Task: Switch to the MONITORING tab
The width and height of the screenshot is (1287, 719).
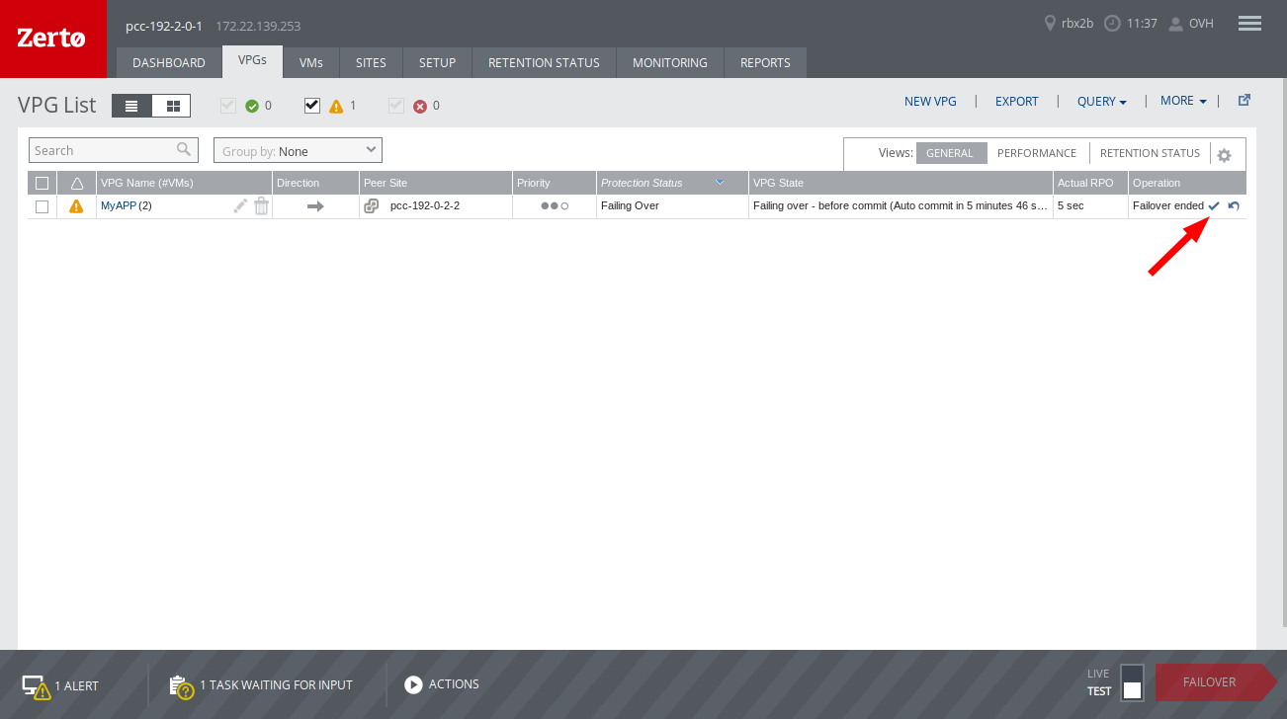Action: (669, 62)
